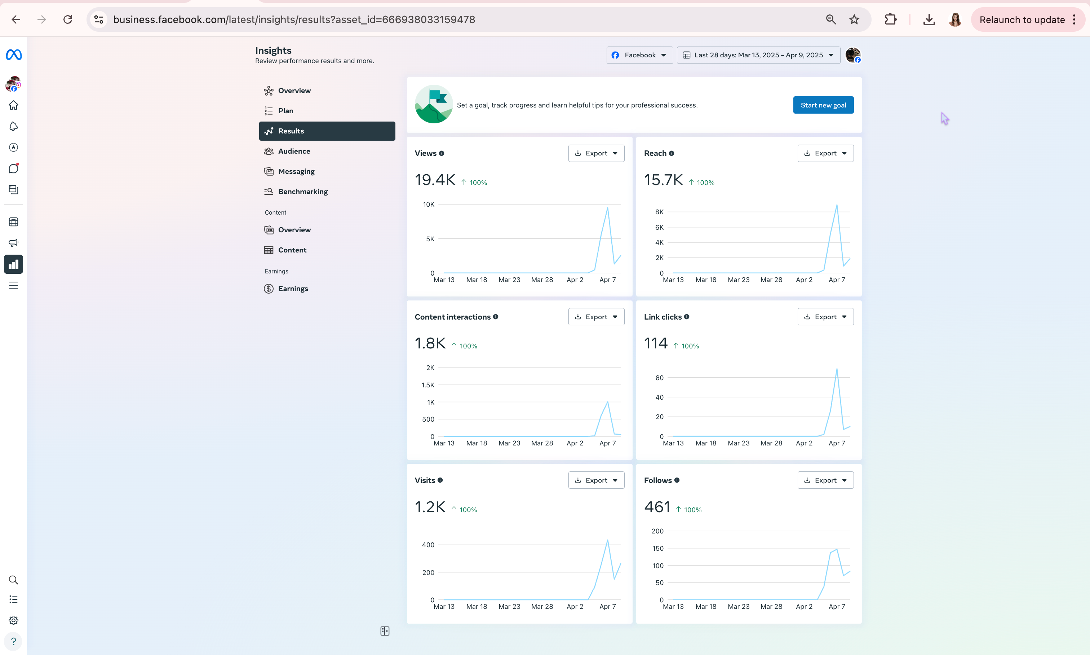1090x655 pixels.
Task: Open the compass icon in the left rail
Action: click(x=14, y=148)
